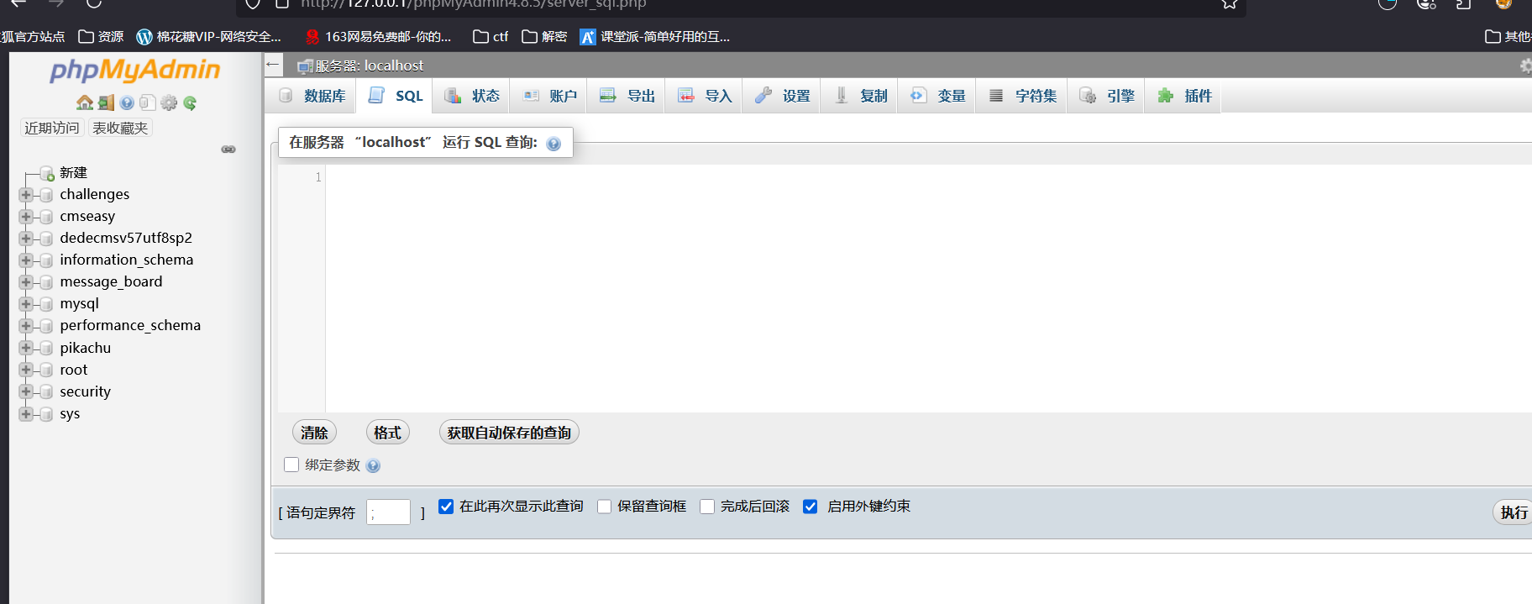Open the 导出 tab
1532x604 pixels.
coord(627,96)
